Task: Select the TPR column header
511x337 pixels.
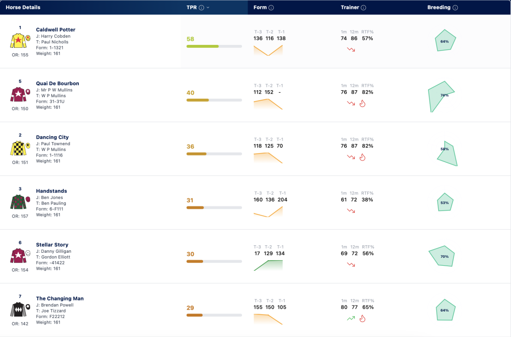Action: pos(192,7)
